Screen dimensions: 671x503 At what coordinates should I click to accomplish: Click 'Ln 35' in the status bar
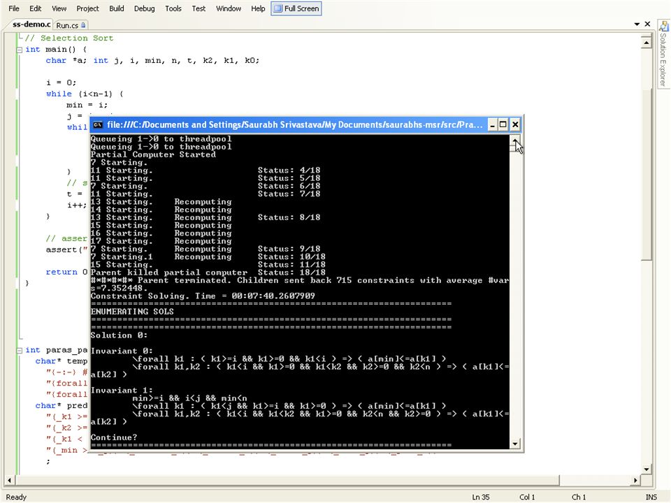click(481, 497)
